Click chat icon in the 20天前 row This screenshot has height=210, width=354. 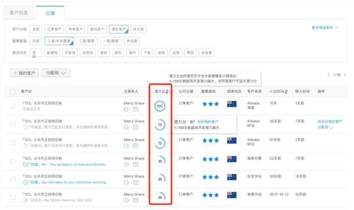(126, 128)
